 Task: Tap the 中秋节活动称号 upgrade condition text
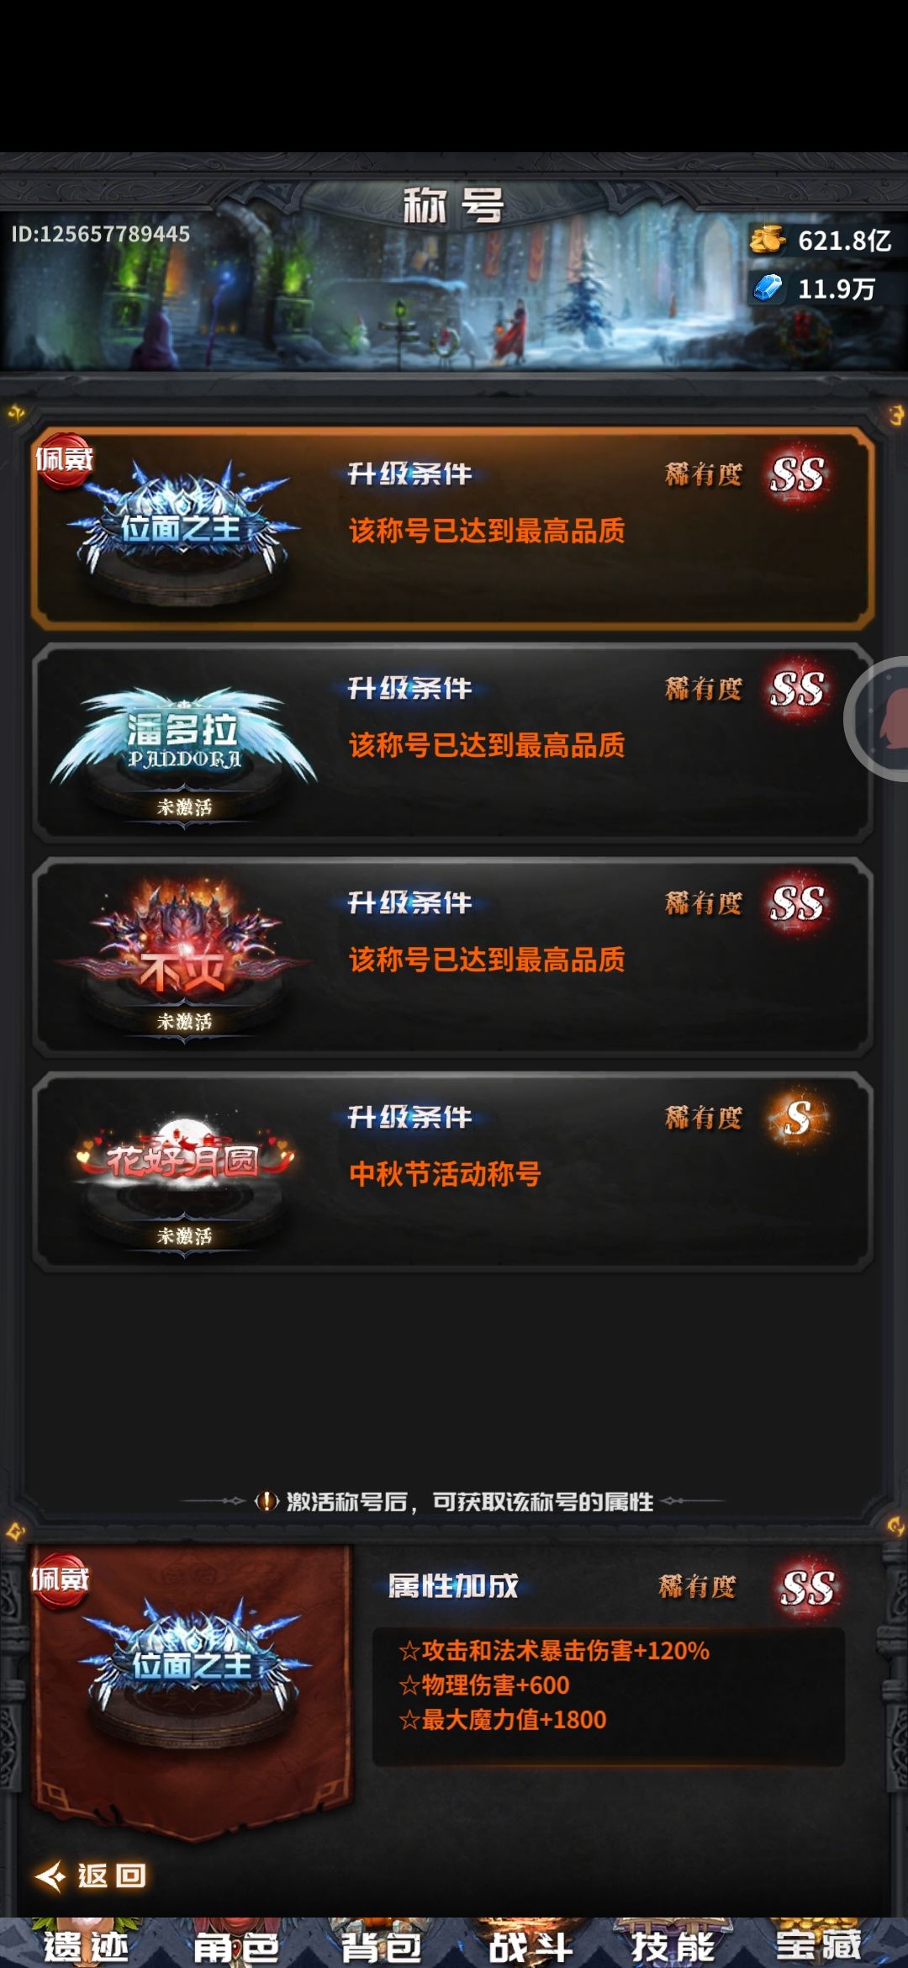[445, 1173]
